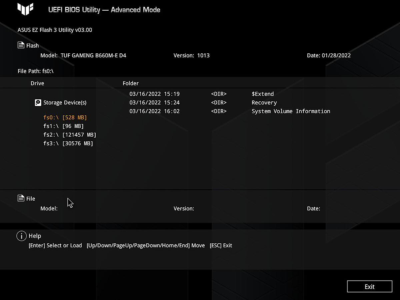Click the date 03/16/2022 16:02
400x300 pixels.
[154, 111]
